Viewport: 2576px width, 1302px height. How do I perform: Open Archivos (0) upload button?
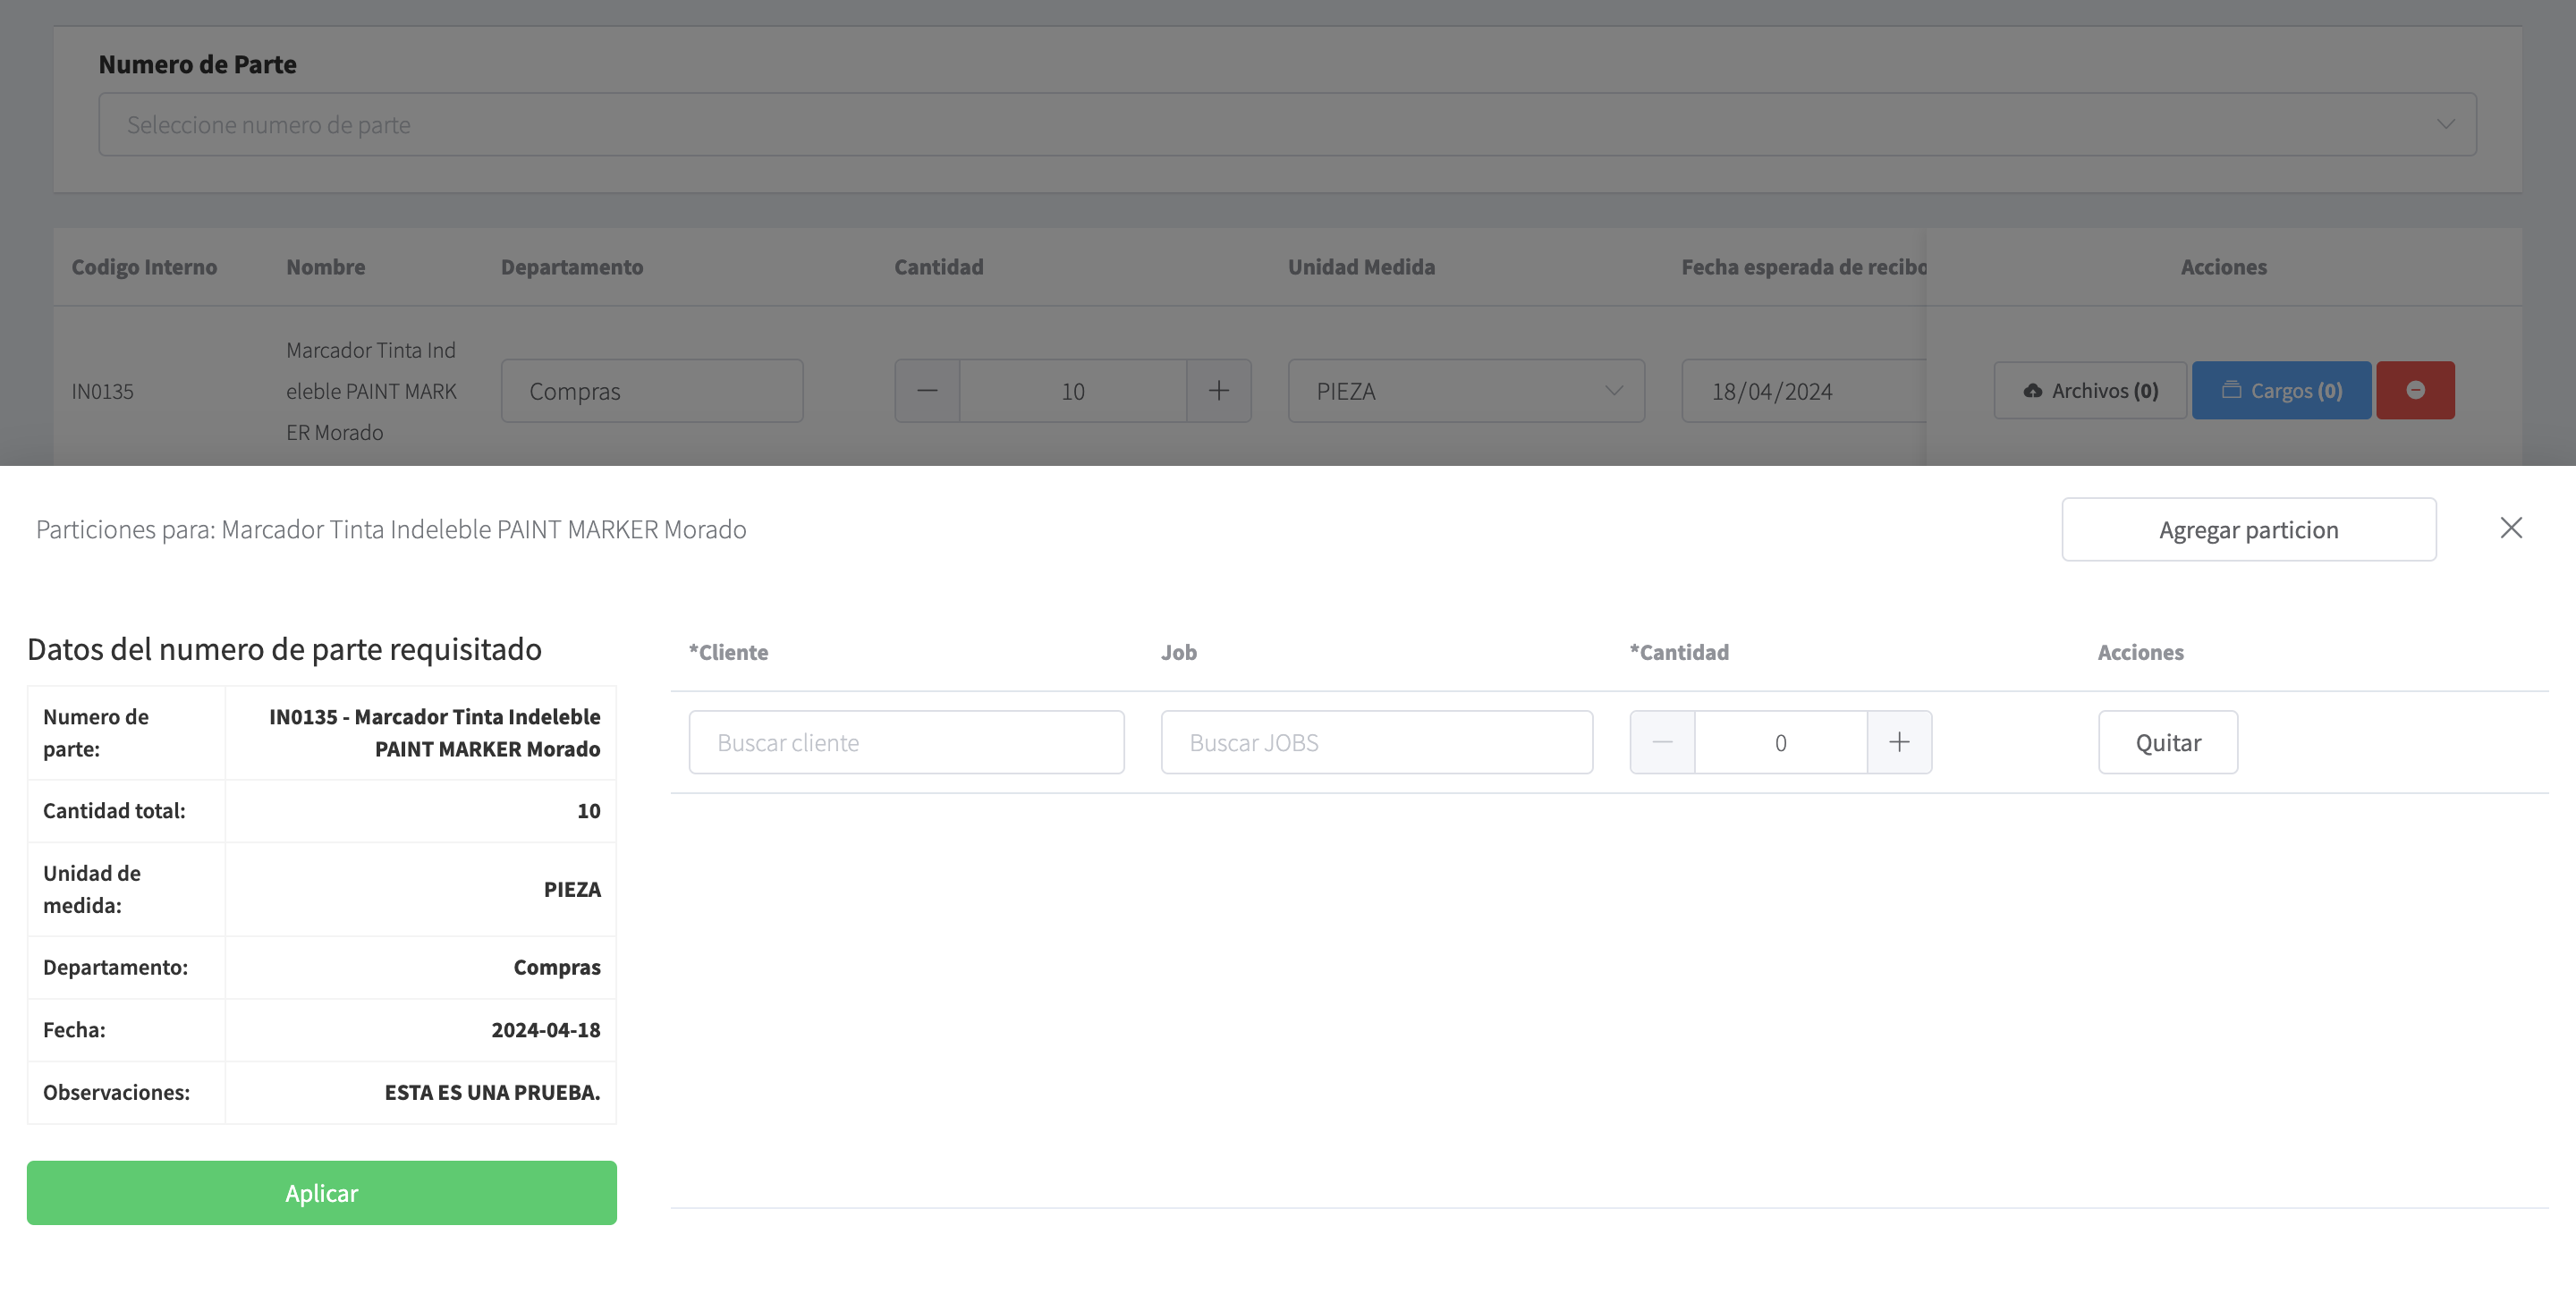point(2089,391)
